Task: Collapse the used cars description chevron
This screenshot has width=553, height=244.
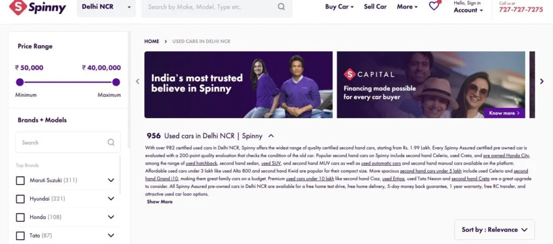Action: click(271, 135)
